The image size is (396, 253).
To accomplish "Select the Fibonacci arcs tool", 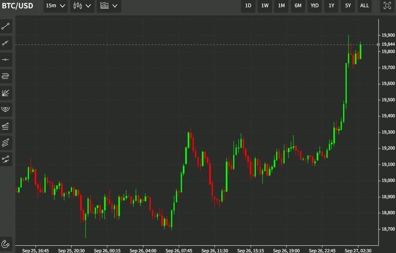I will click(x=5, y=109).
